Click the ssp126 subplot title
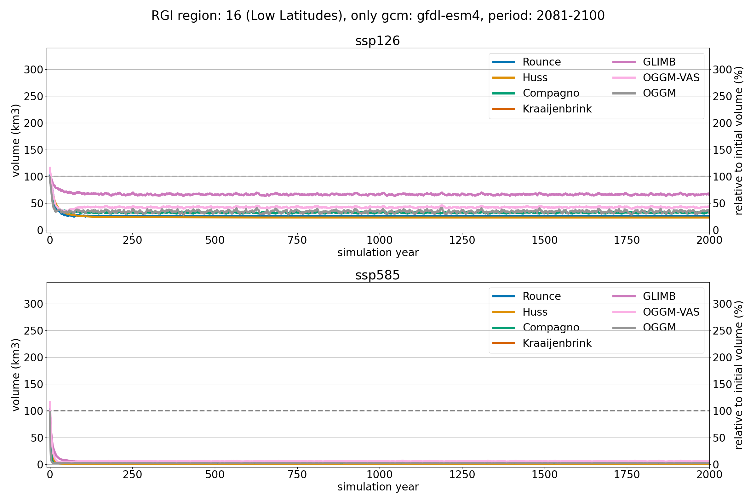The width and height of the screenshot is (756, 504). [377, 41]
